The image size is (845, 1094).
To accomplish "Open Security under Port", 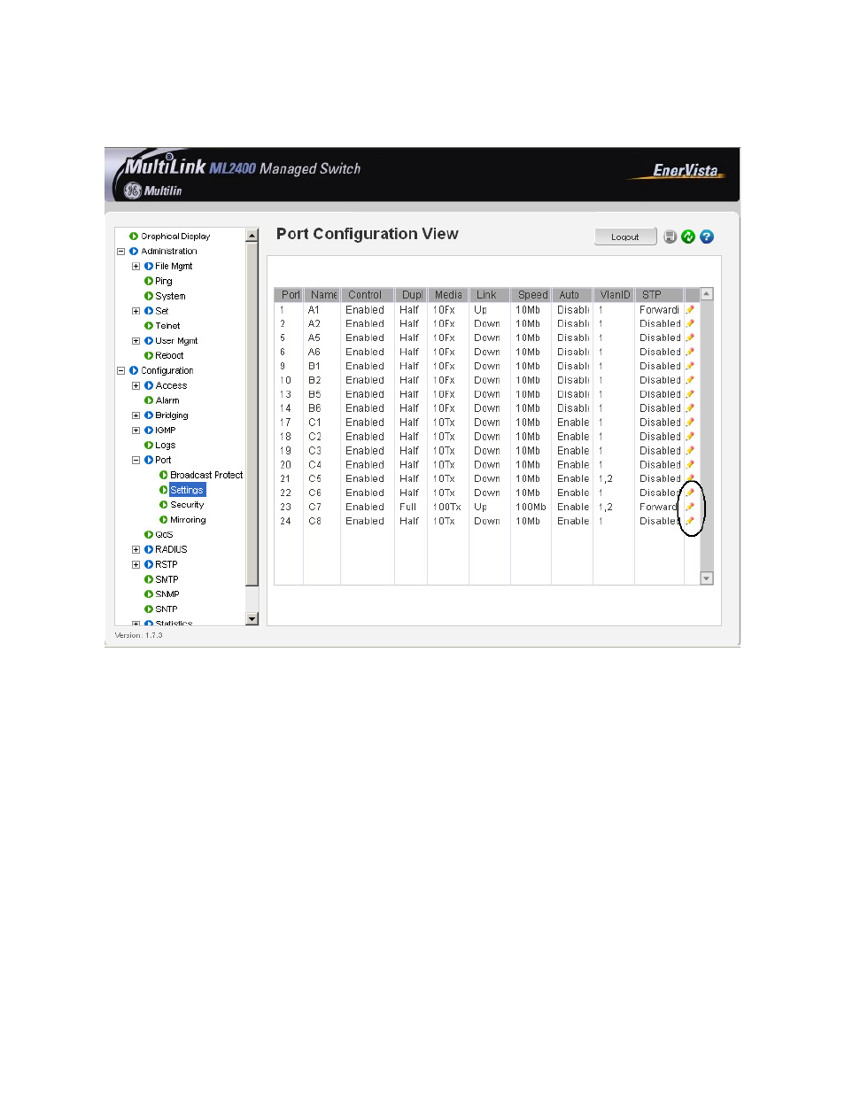I will tap(187, 505).
